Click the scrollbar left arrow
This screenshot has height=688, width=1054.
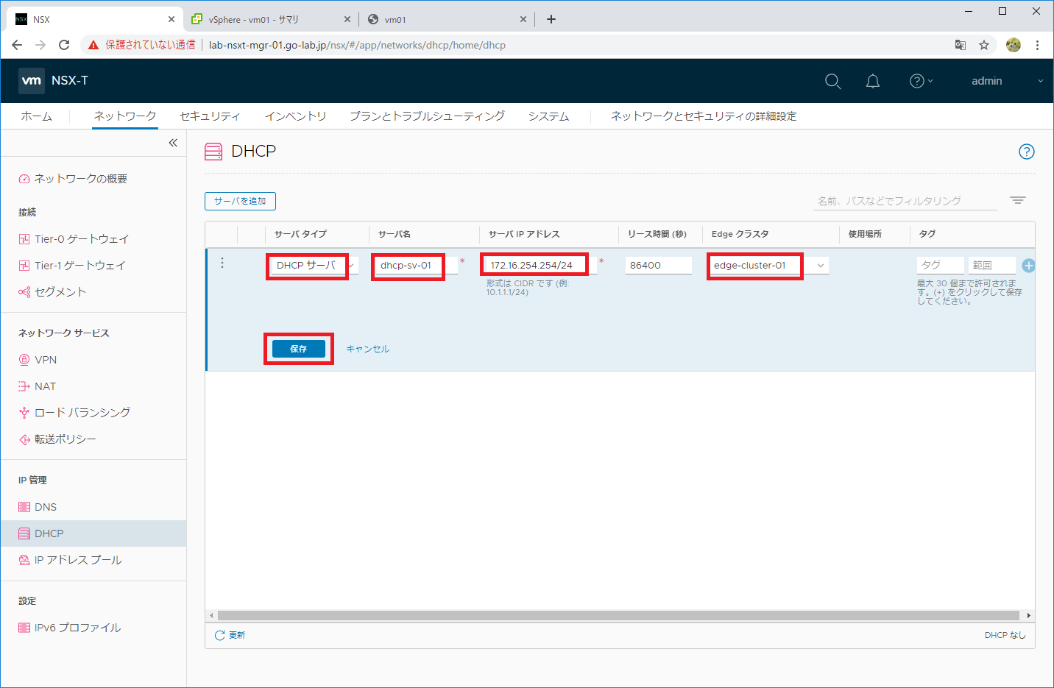click(211, 615)
